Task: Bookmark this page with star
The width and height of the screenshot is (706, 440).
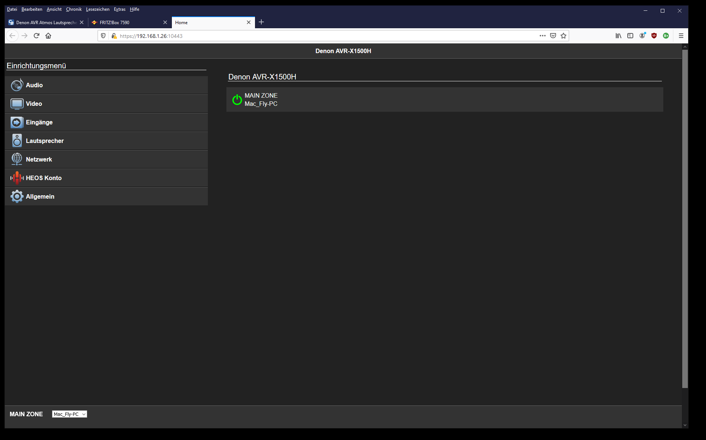Action: (x=563, y=36)
